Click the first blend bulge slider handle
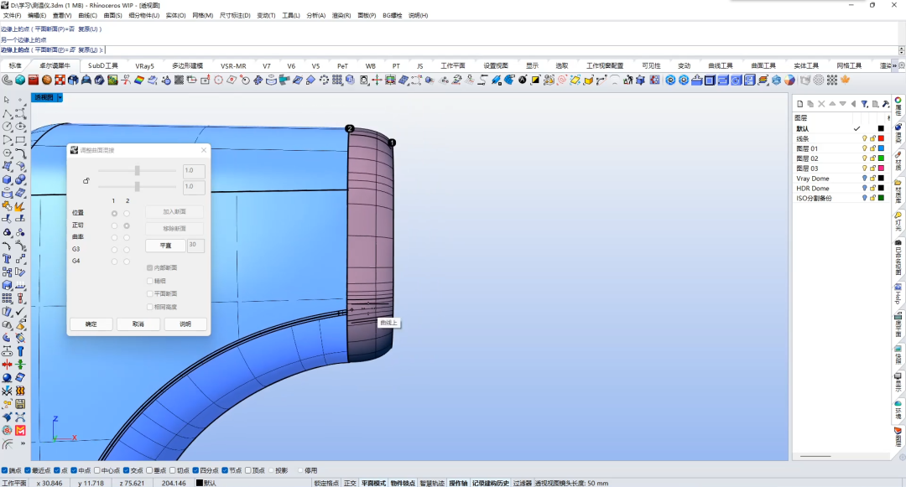906x487 pixels. click(x=137, y=171)
